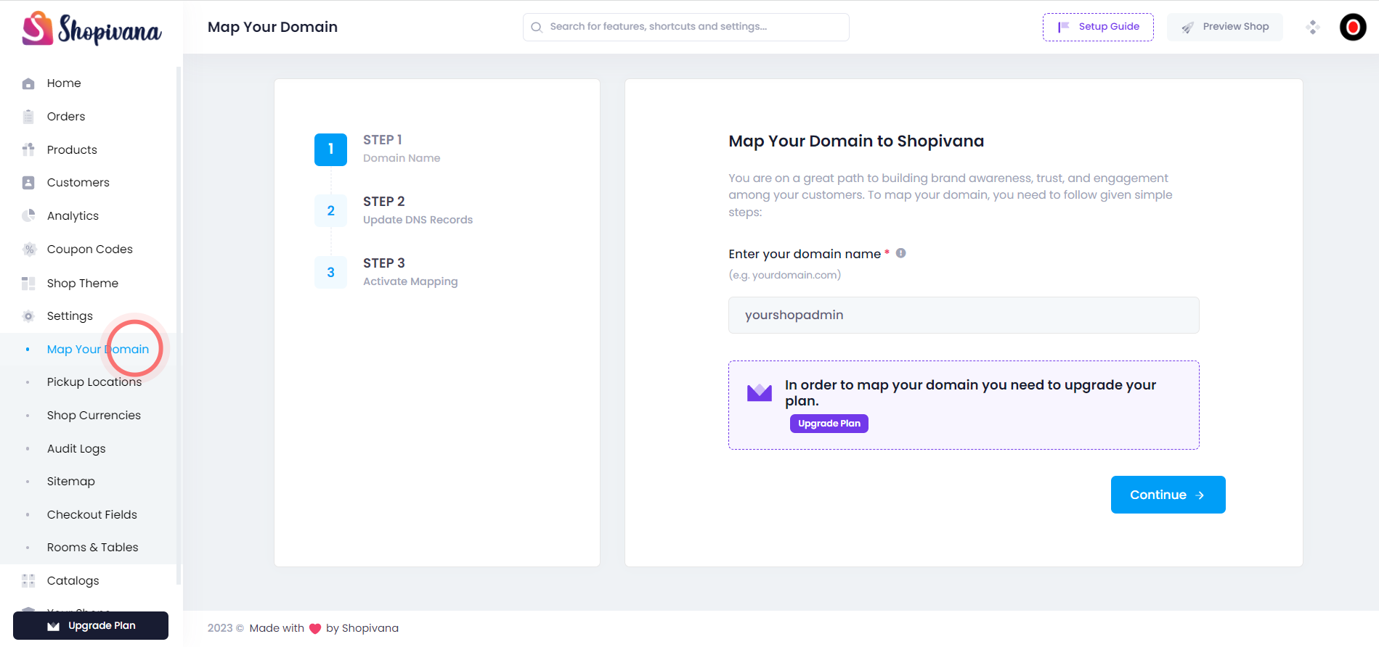Click the Shop Theme layout icon
Viewport: 1379px width, 647px height.
(28, 283)
